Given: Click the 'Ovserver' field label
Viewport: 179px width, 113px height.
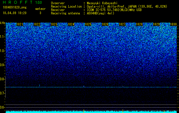Looking at the screenshot, I should pyautogui.click(x=58, y=3).
